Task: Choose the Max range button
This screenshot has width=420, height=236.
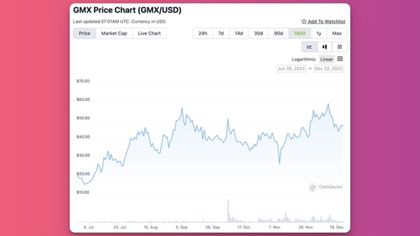Action: coord(337,33)
